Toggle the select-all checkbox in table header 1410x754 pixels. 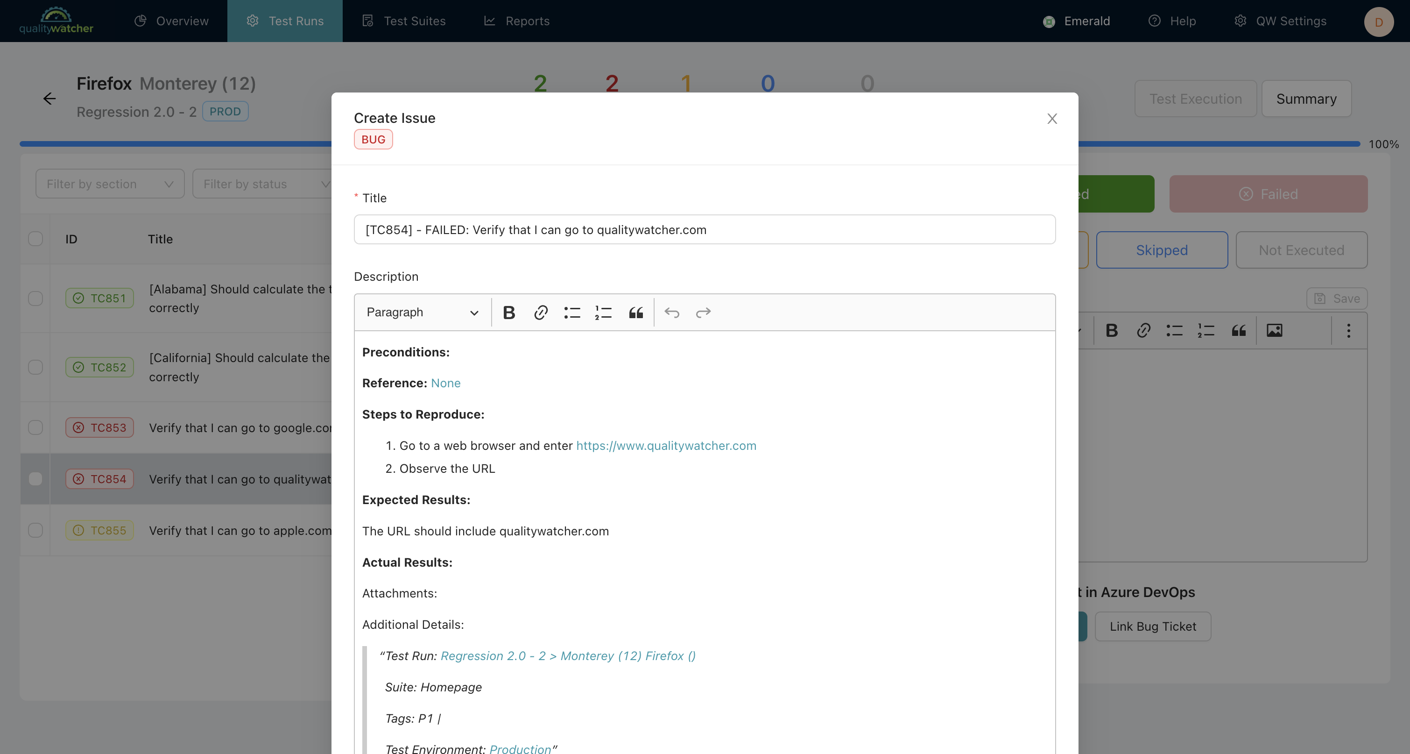pyautogui.click(x=35, y=239)
